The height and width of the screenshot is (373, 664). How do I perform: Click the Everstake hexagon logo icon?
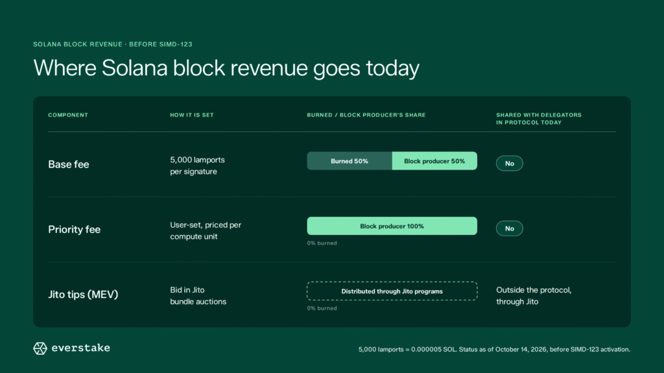point(40,348)
